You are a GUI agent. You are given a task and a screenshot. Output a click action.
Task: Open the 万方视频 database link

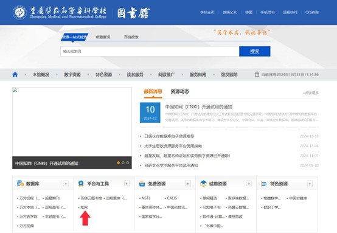[x=27, y=226]
